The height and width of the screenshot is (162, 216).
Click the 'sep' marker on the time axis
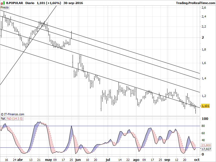click(168, 160)
